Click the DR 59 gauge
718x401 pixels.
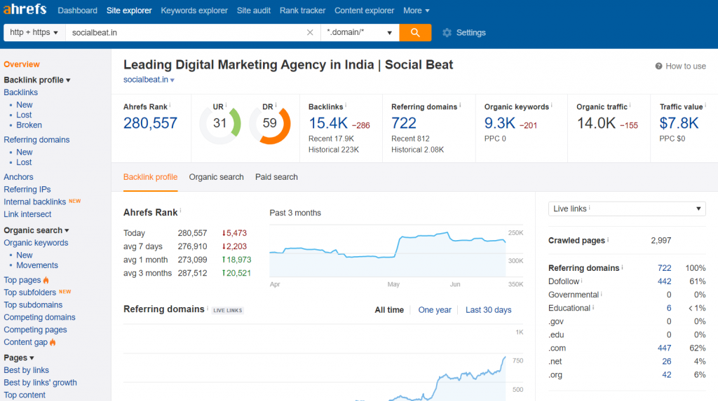tap(270, 123)
